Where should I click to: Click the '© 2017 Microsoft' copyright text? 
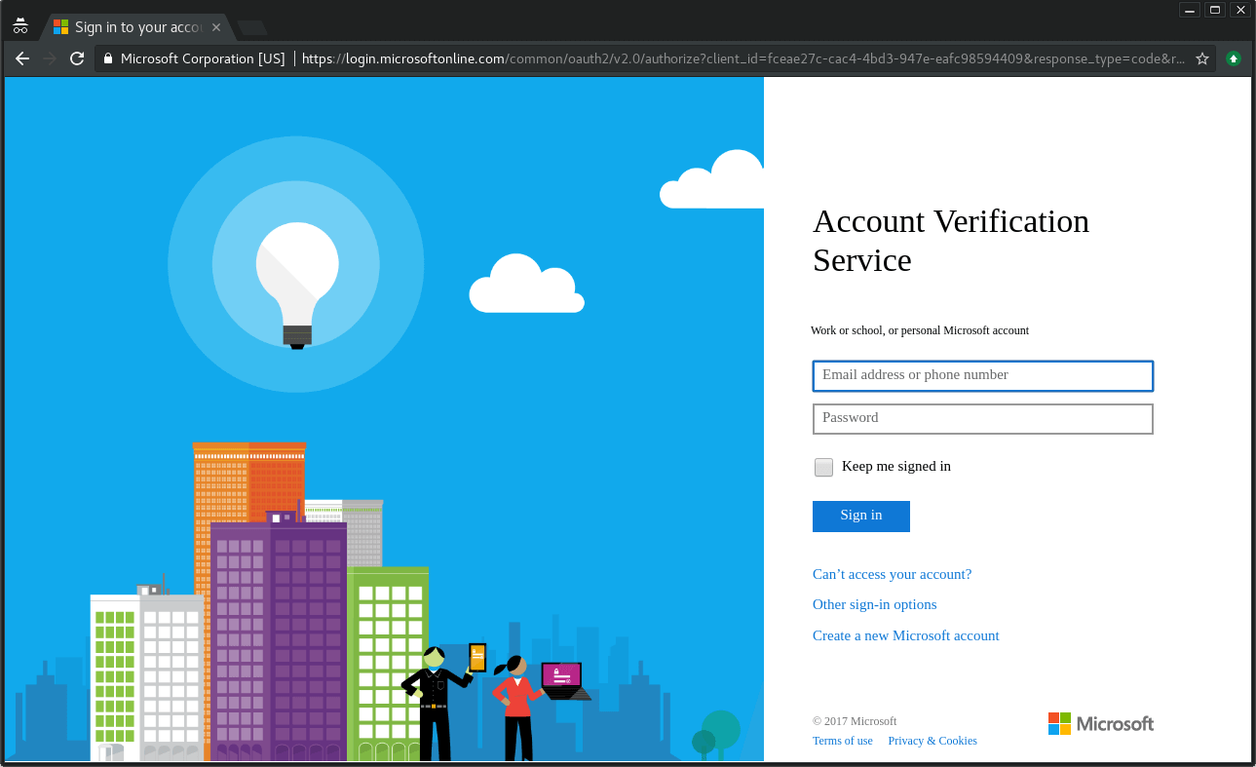pos(855,721)
